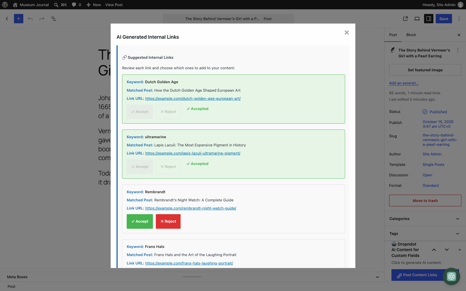Click Set featured image button
The height and width of the screenshot is (291, 466).
coord(425,70)
